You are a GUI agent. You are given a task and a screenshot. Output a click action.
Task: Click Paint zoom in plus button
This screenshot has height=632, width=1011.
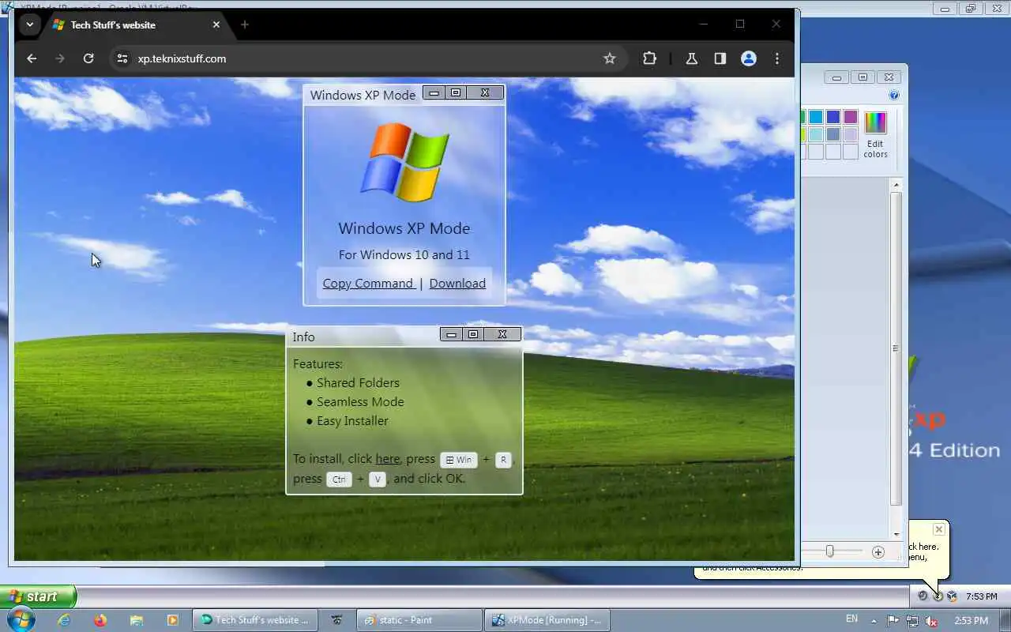click(878, 551)
